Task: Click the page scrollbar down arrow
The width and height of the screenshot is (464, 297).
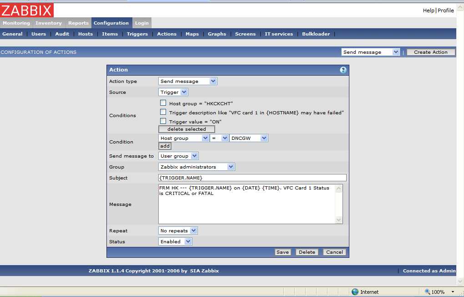Action: click(460, 281)
